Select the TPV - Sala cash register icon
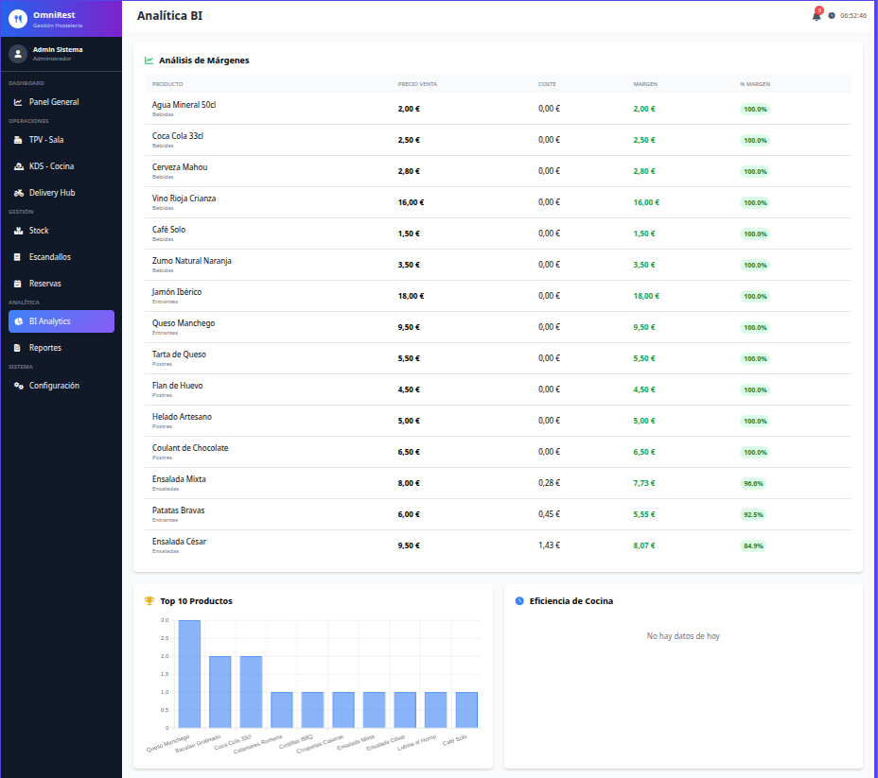The height and width of the screenshot is (778, 878). click(16, 139)
